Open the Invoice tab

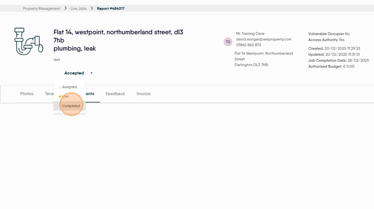pyautogui.click(x=143, y=94)
